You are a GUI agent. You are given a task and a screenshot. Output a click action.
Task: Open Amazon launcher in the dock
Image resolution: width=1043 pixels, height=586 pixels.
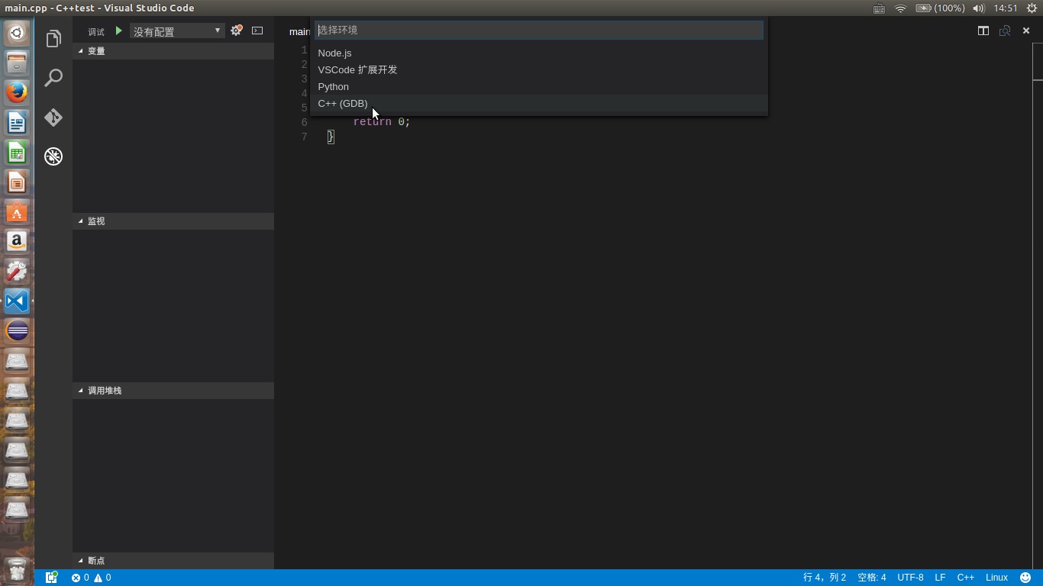(17, 241)
